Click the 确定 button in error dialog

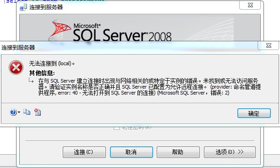[254, 113]
